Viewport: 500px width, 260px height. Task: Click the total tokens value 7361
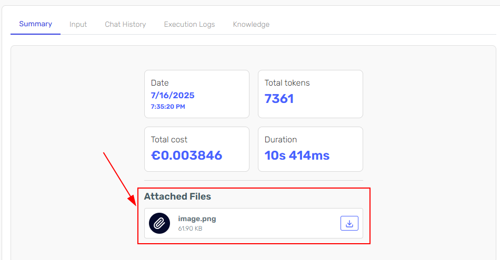pos(279,99)
